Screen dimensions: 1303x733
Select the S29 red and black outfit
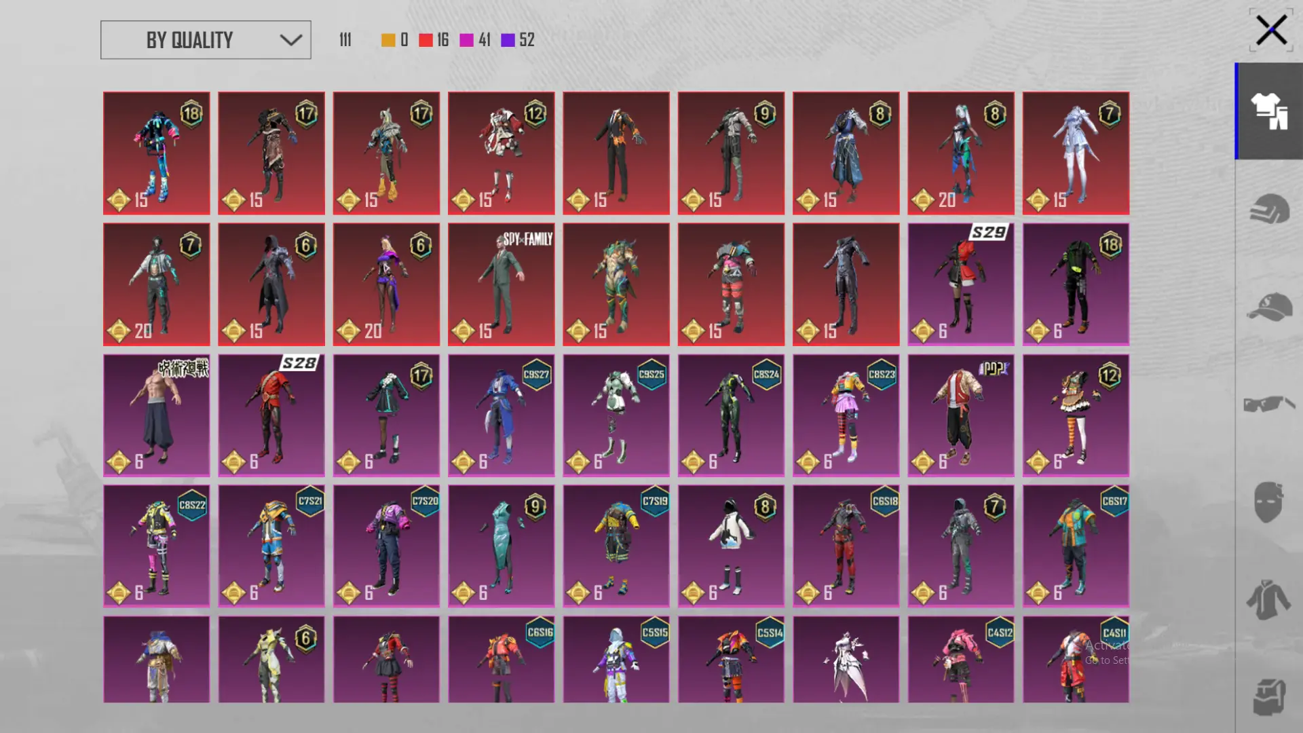[x=960, y=284]
